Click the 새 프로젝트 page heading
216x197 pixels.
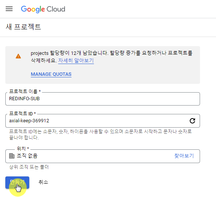pyautogui.click(x=23, y=27)
